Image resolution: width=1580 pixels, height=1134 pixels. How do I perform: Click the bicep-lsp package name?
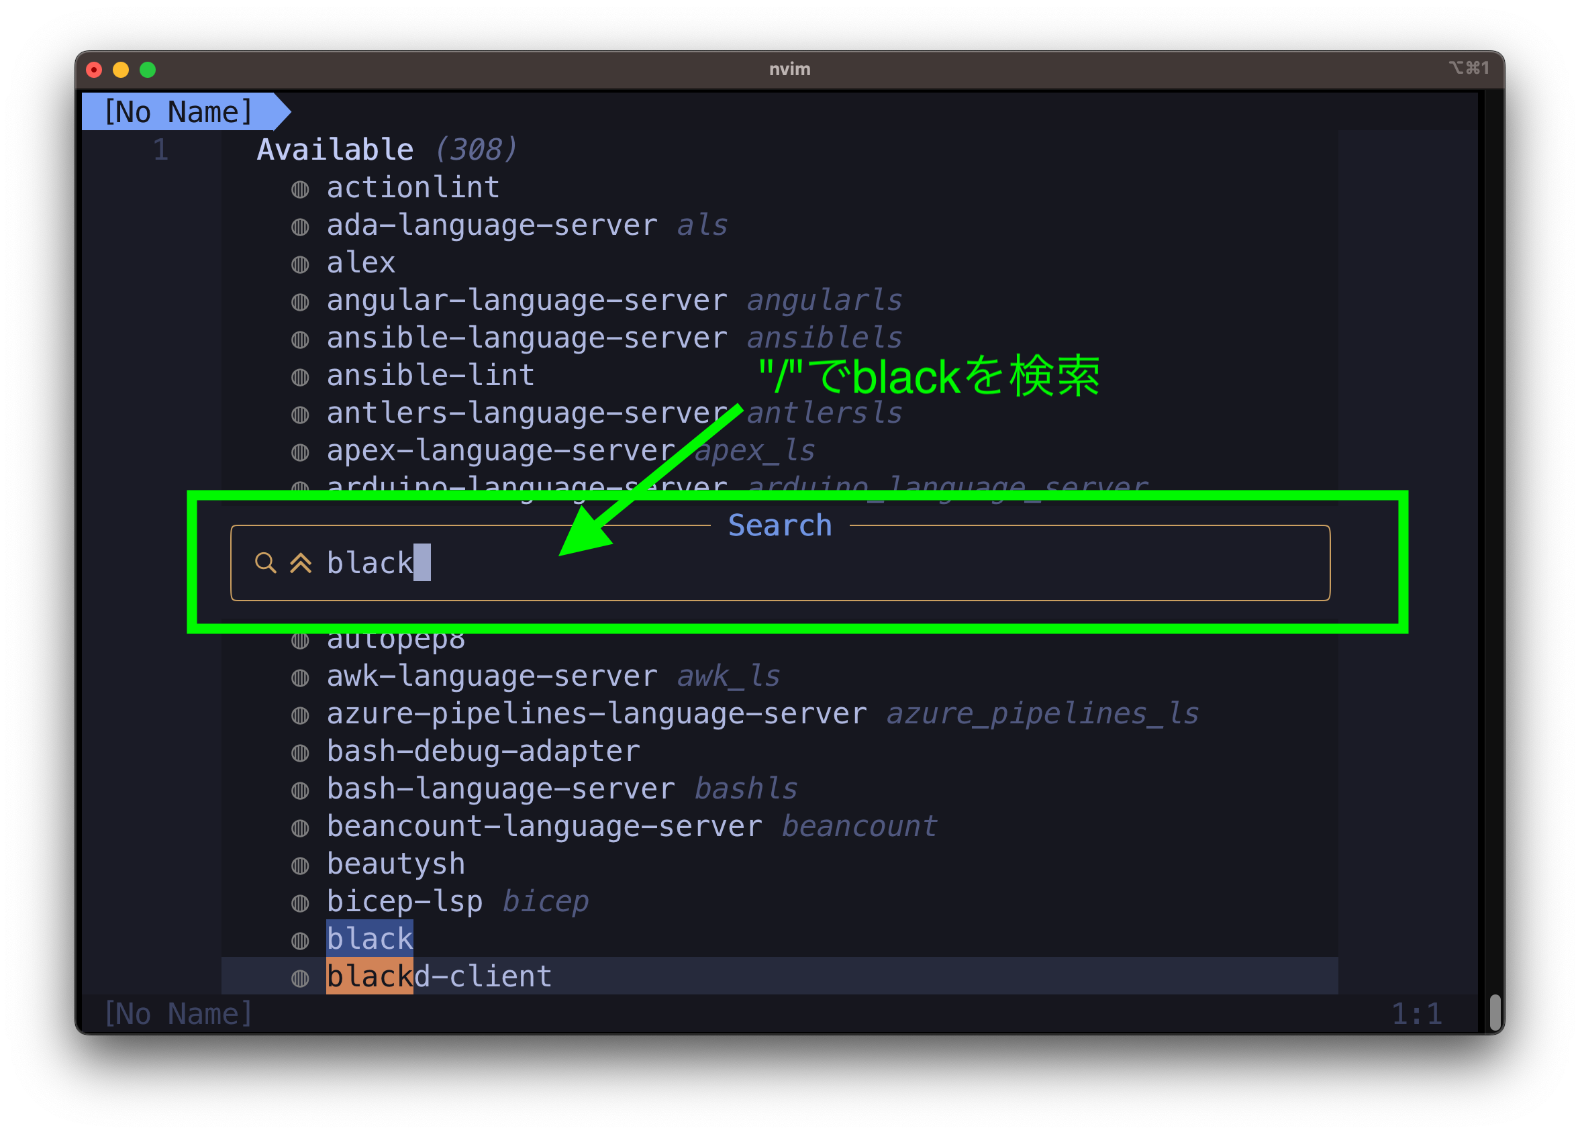(405, 902)
